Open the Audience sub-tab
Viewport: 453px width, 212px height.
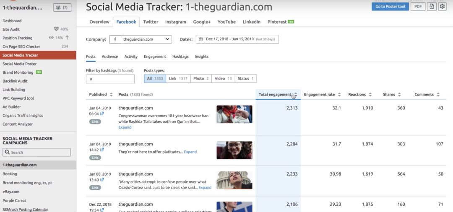pos(110,57)
